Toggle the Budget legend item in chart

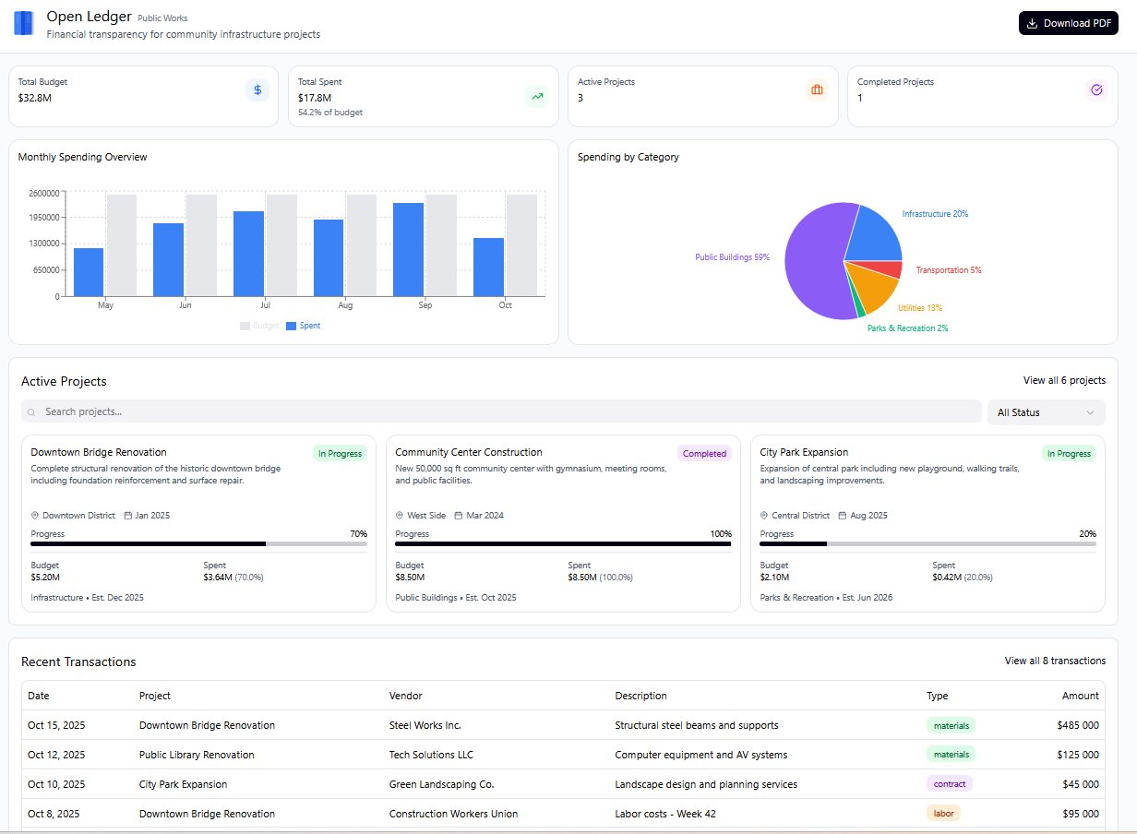coord(259,326)
